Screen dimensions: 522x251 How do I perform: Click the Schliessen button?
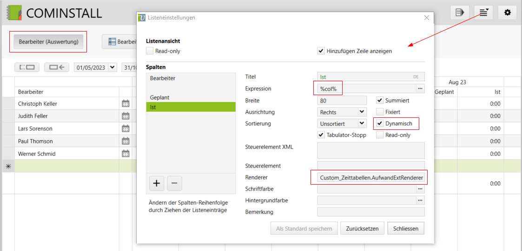point(406,228)
